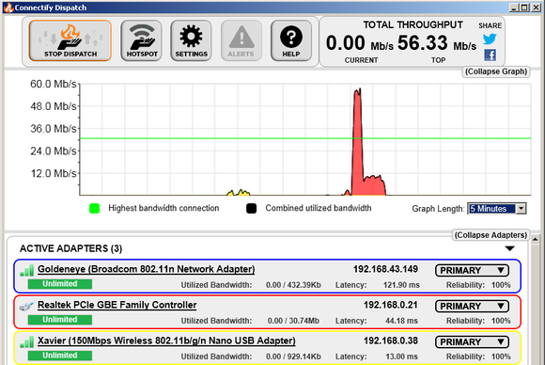Open Realtek adapter PRIMARY dropdown

click(x=472, y=306)
